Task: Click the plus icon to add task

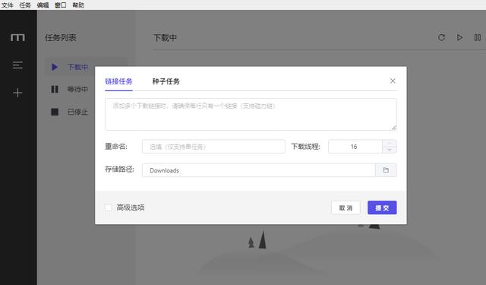Action: point(17,93)
